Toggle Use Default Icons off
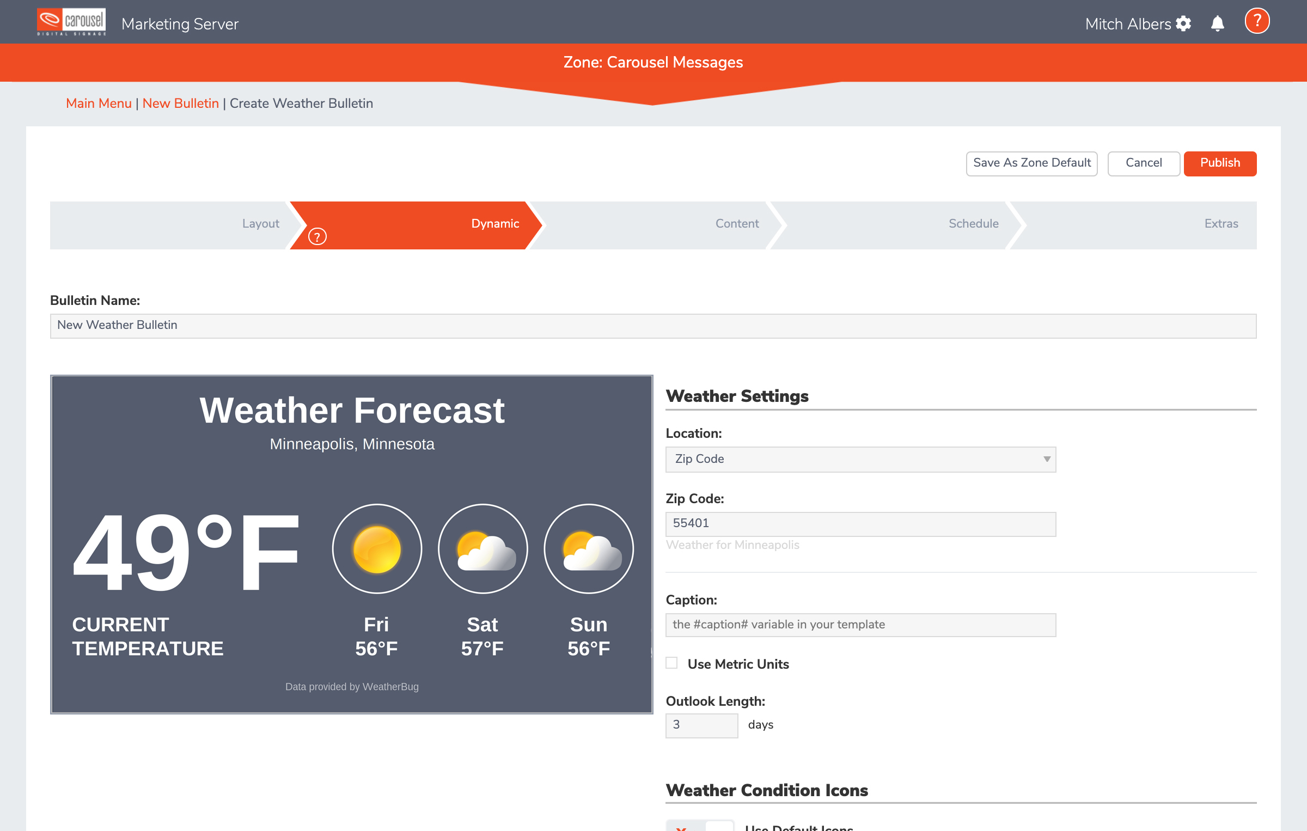This screenshot has width=1307, height=831. (699, 826)
